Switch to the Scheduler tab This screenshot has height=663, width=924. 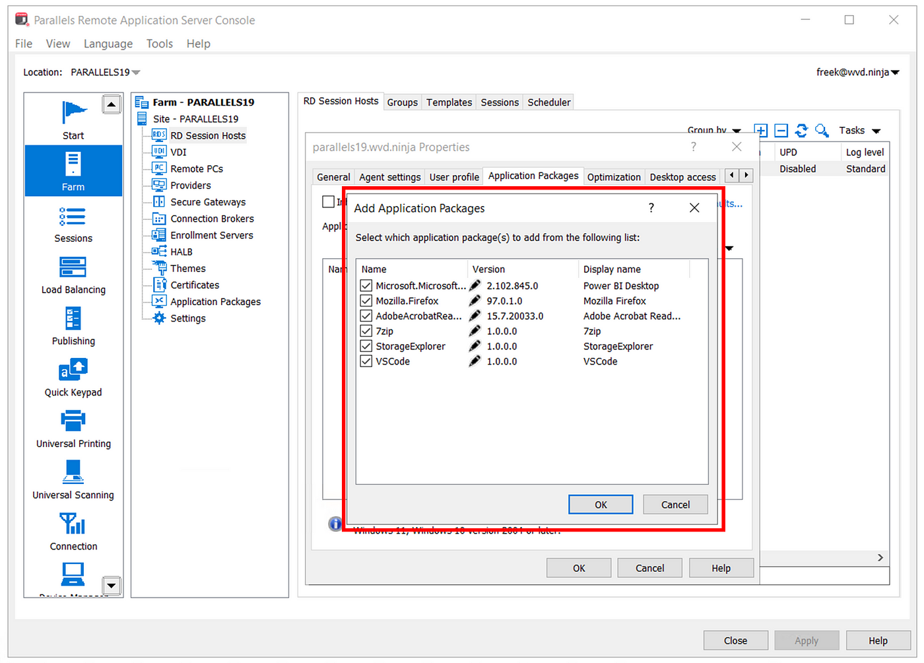(549, 102)
